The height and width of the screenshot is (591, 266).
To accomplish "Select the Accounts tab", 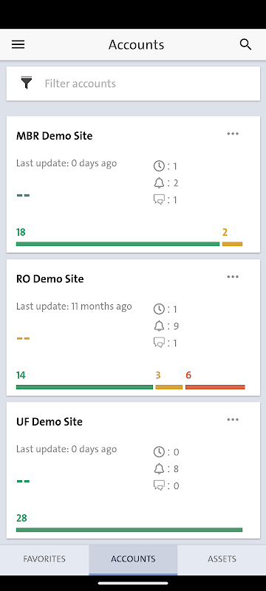I will [133, 559].
